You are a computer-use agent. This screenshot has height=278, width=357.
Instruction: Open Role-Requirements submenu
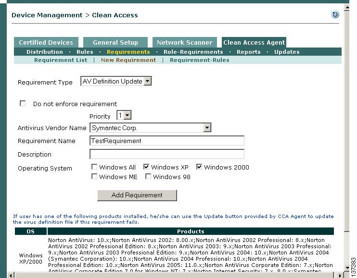coord(193,52)
